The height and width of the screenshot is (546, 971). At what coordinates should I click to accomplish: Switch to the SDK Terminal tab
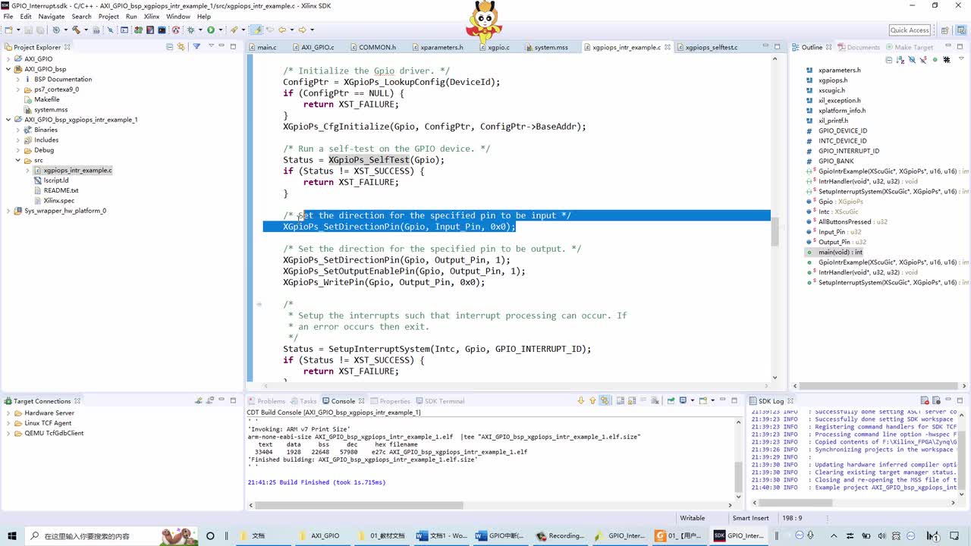(439, 401)
